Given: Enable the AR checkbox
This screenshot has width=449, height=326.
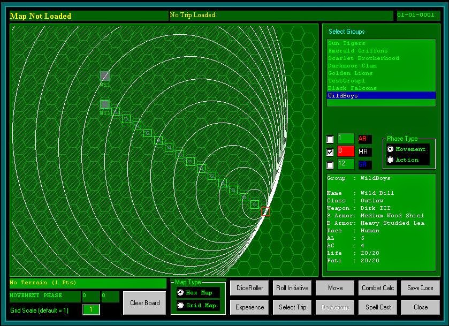Looking at the screenshot, I should click(330, 139).
